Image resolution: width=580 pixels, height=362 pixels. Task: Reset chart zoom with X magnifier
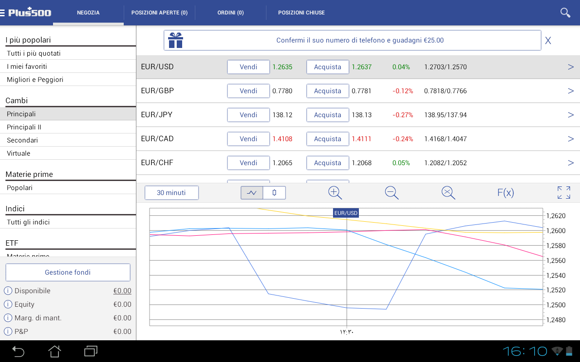[x=448, y=193]
